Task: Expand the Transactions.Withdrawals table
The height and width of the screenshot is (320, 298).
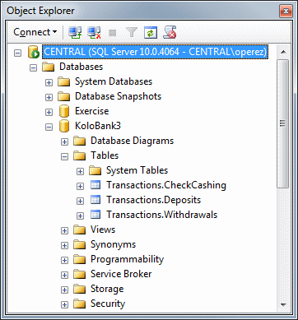Action: (x=80, y=216)
